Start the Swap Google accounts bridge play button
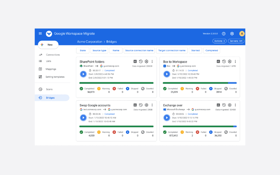The image size is (280, 175). 83,118
